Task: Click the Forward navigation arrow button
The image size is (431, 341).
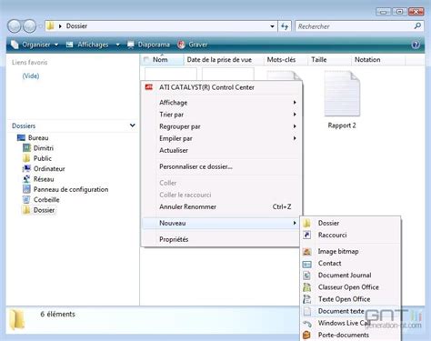Action: tap(30, 26)
